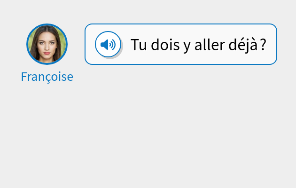Click the word "Tu" in the sentence

coord(139,45)
